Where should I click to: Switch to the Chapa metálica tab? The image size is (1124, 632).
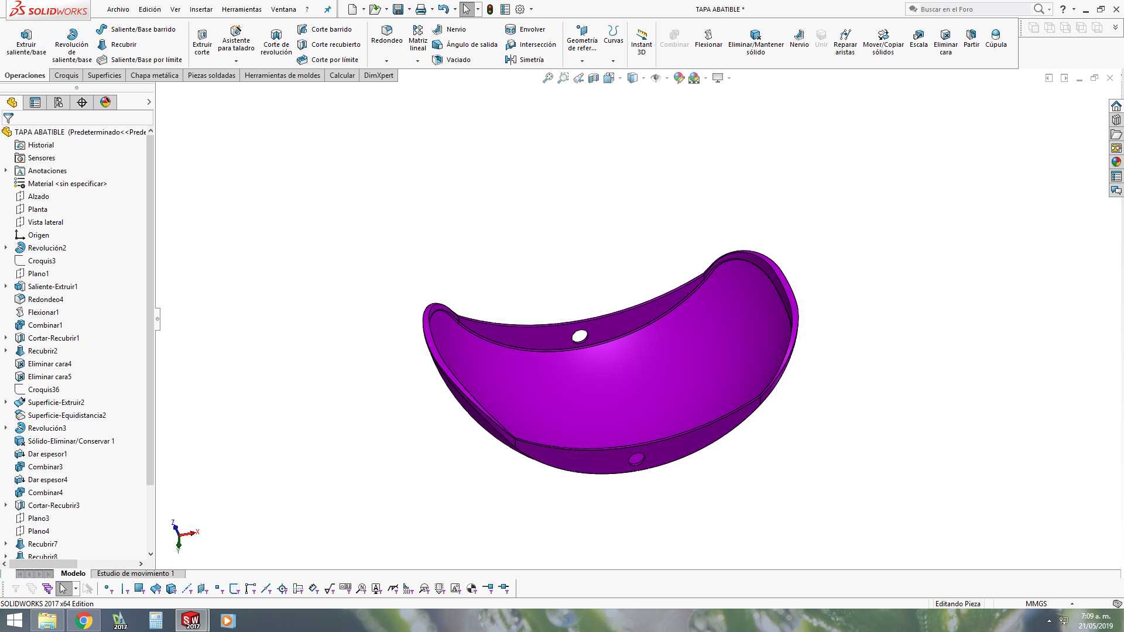[154, 75]
